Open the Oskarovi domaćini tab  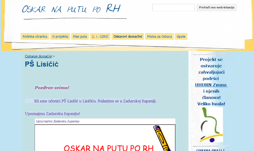128,37
